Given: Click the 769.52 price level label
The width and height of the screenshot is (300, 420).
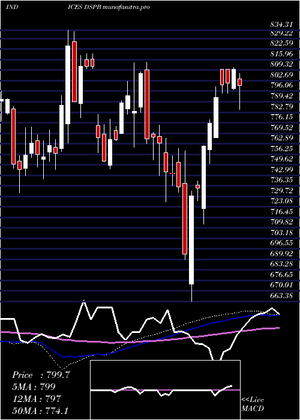Looking at the screenshot, I should [281, 127].
